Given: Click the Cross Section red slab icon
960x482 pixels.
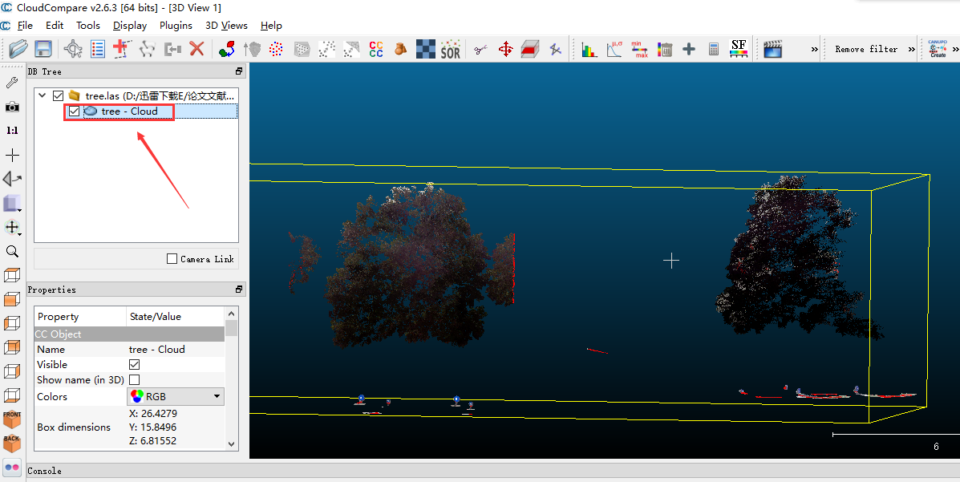Looking at the screenshot, I should 529,50.
